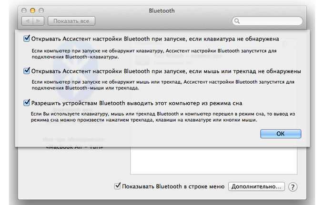This screenshot has height=205, width=324.
Task: Uncheck allow Bluetooth devices to wake computer
Action: [x=27, y=103]
